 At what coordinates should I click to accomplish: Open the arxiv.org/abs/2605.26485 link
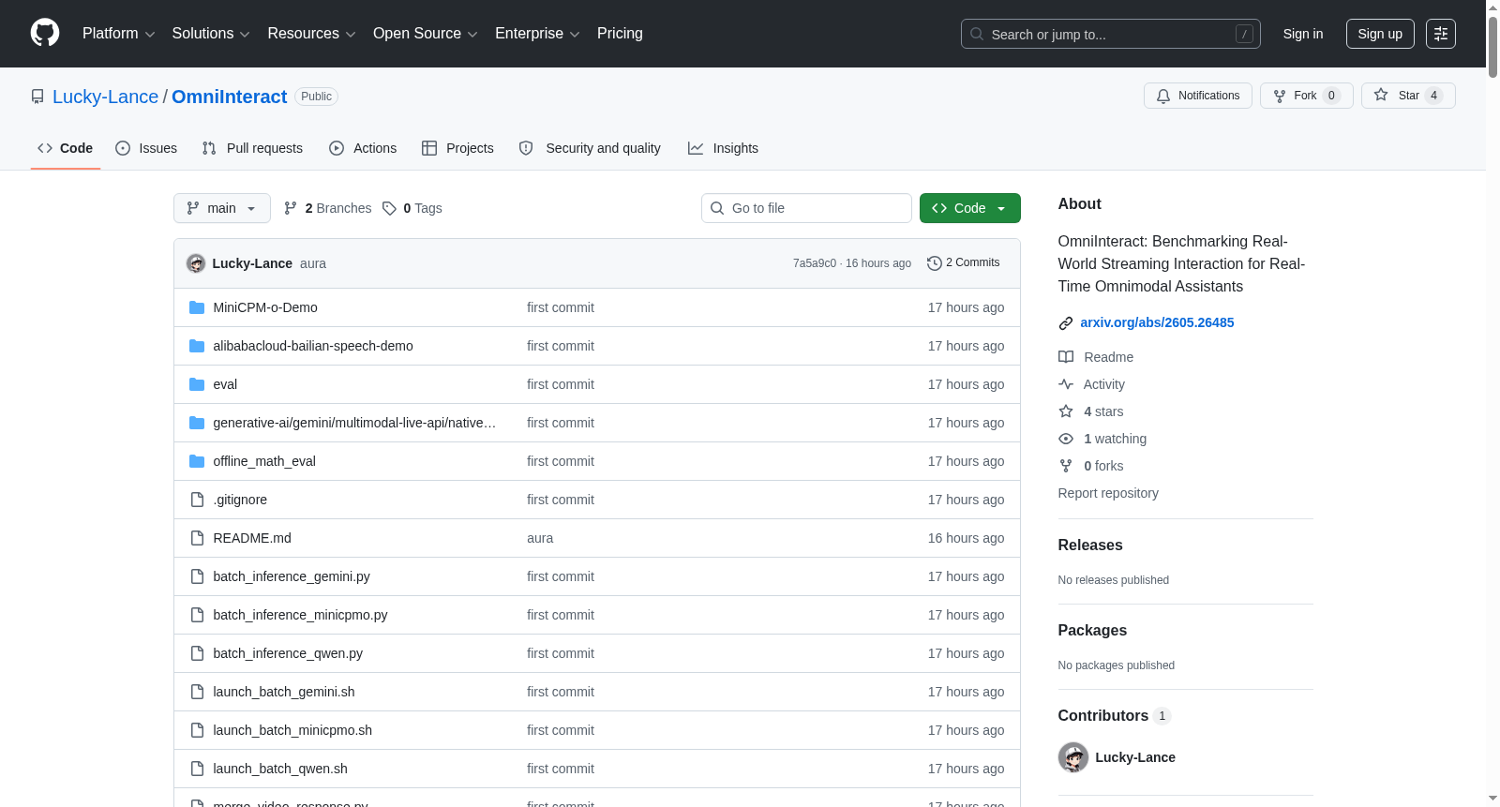[x=1157, y=322]
